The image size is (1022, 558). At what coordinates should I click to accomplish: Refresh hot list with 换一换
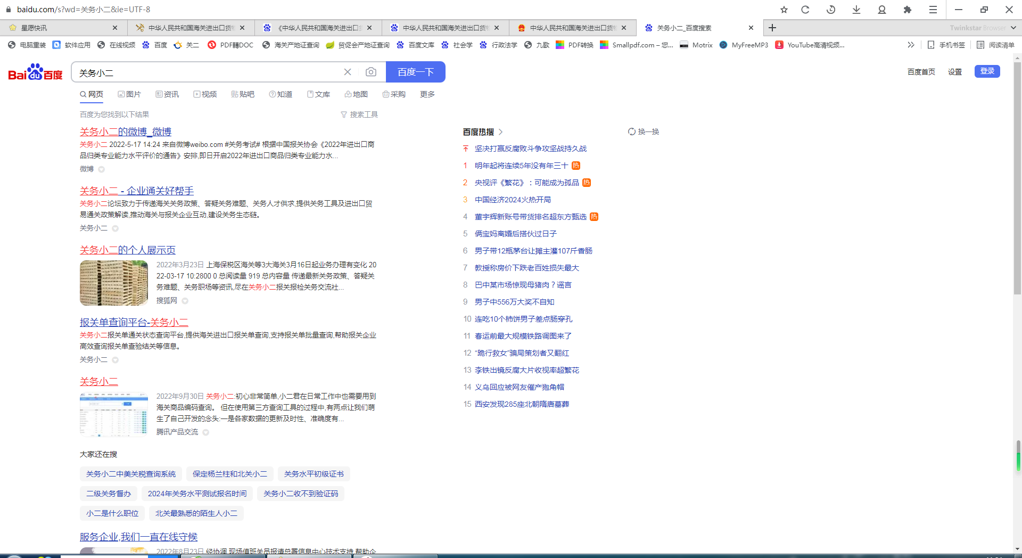click(644, 132)
